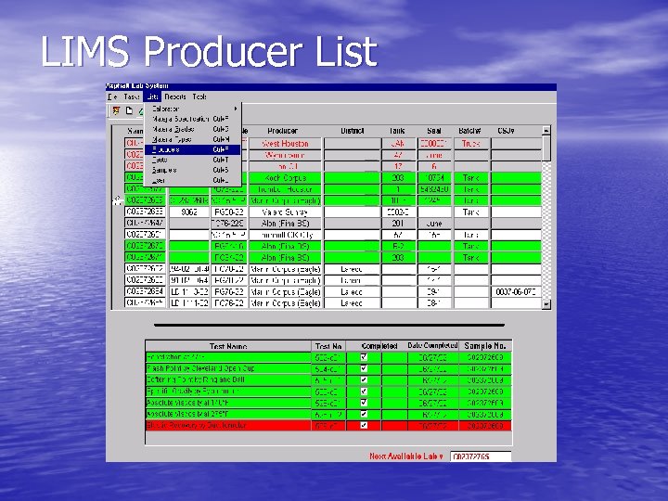The width and height of the screenshot is (668, 501).
Task: Open the Tools menu
Action: tap(199, 97)
